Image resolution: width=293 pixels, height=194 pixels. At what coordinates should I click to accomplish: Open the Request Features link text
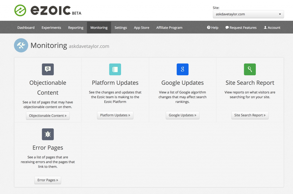coord(243,28)
